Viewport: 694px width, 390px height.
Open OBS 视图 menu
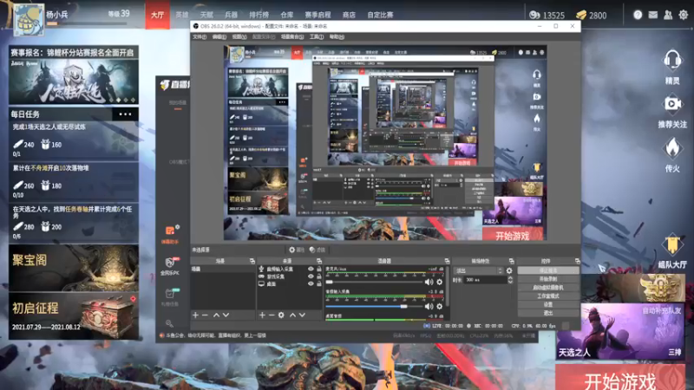tap(239, 36)
